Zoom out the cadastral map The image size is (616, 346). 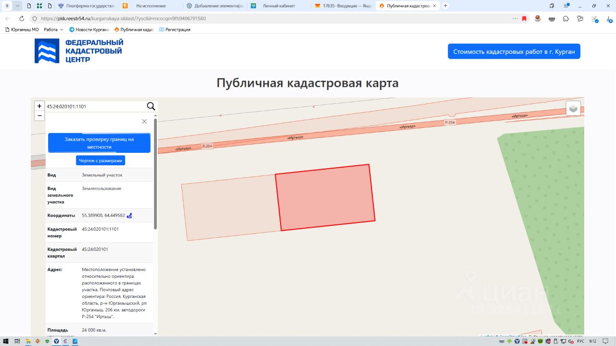point(39,116)
